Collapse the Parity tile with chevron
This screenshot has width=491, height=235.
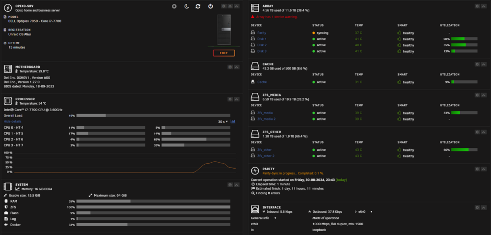[x=484, y=169]
